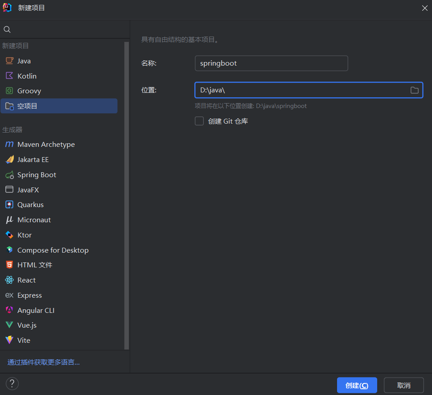Viewport: 432px width, 395px height.
Task: Select Java project type
Action: pyautogui.click(x=59, y=61)
